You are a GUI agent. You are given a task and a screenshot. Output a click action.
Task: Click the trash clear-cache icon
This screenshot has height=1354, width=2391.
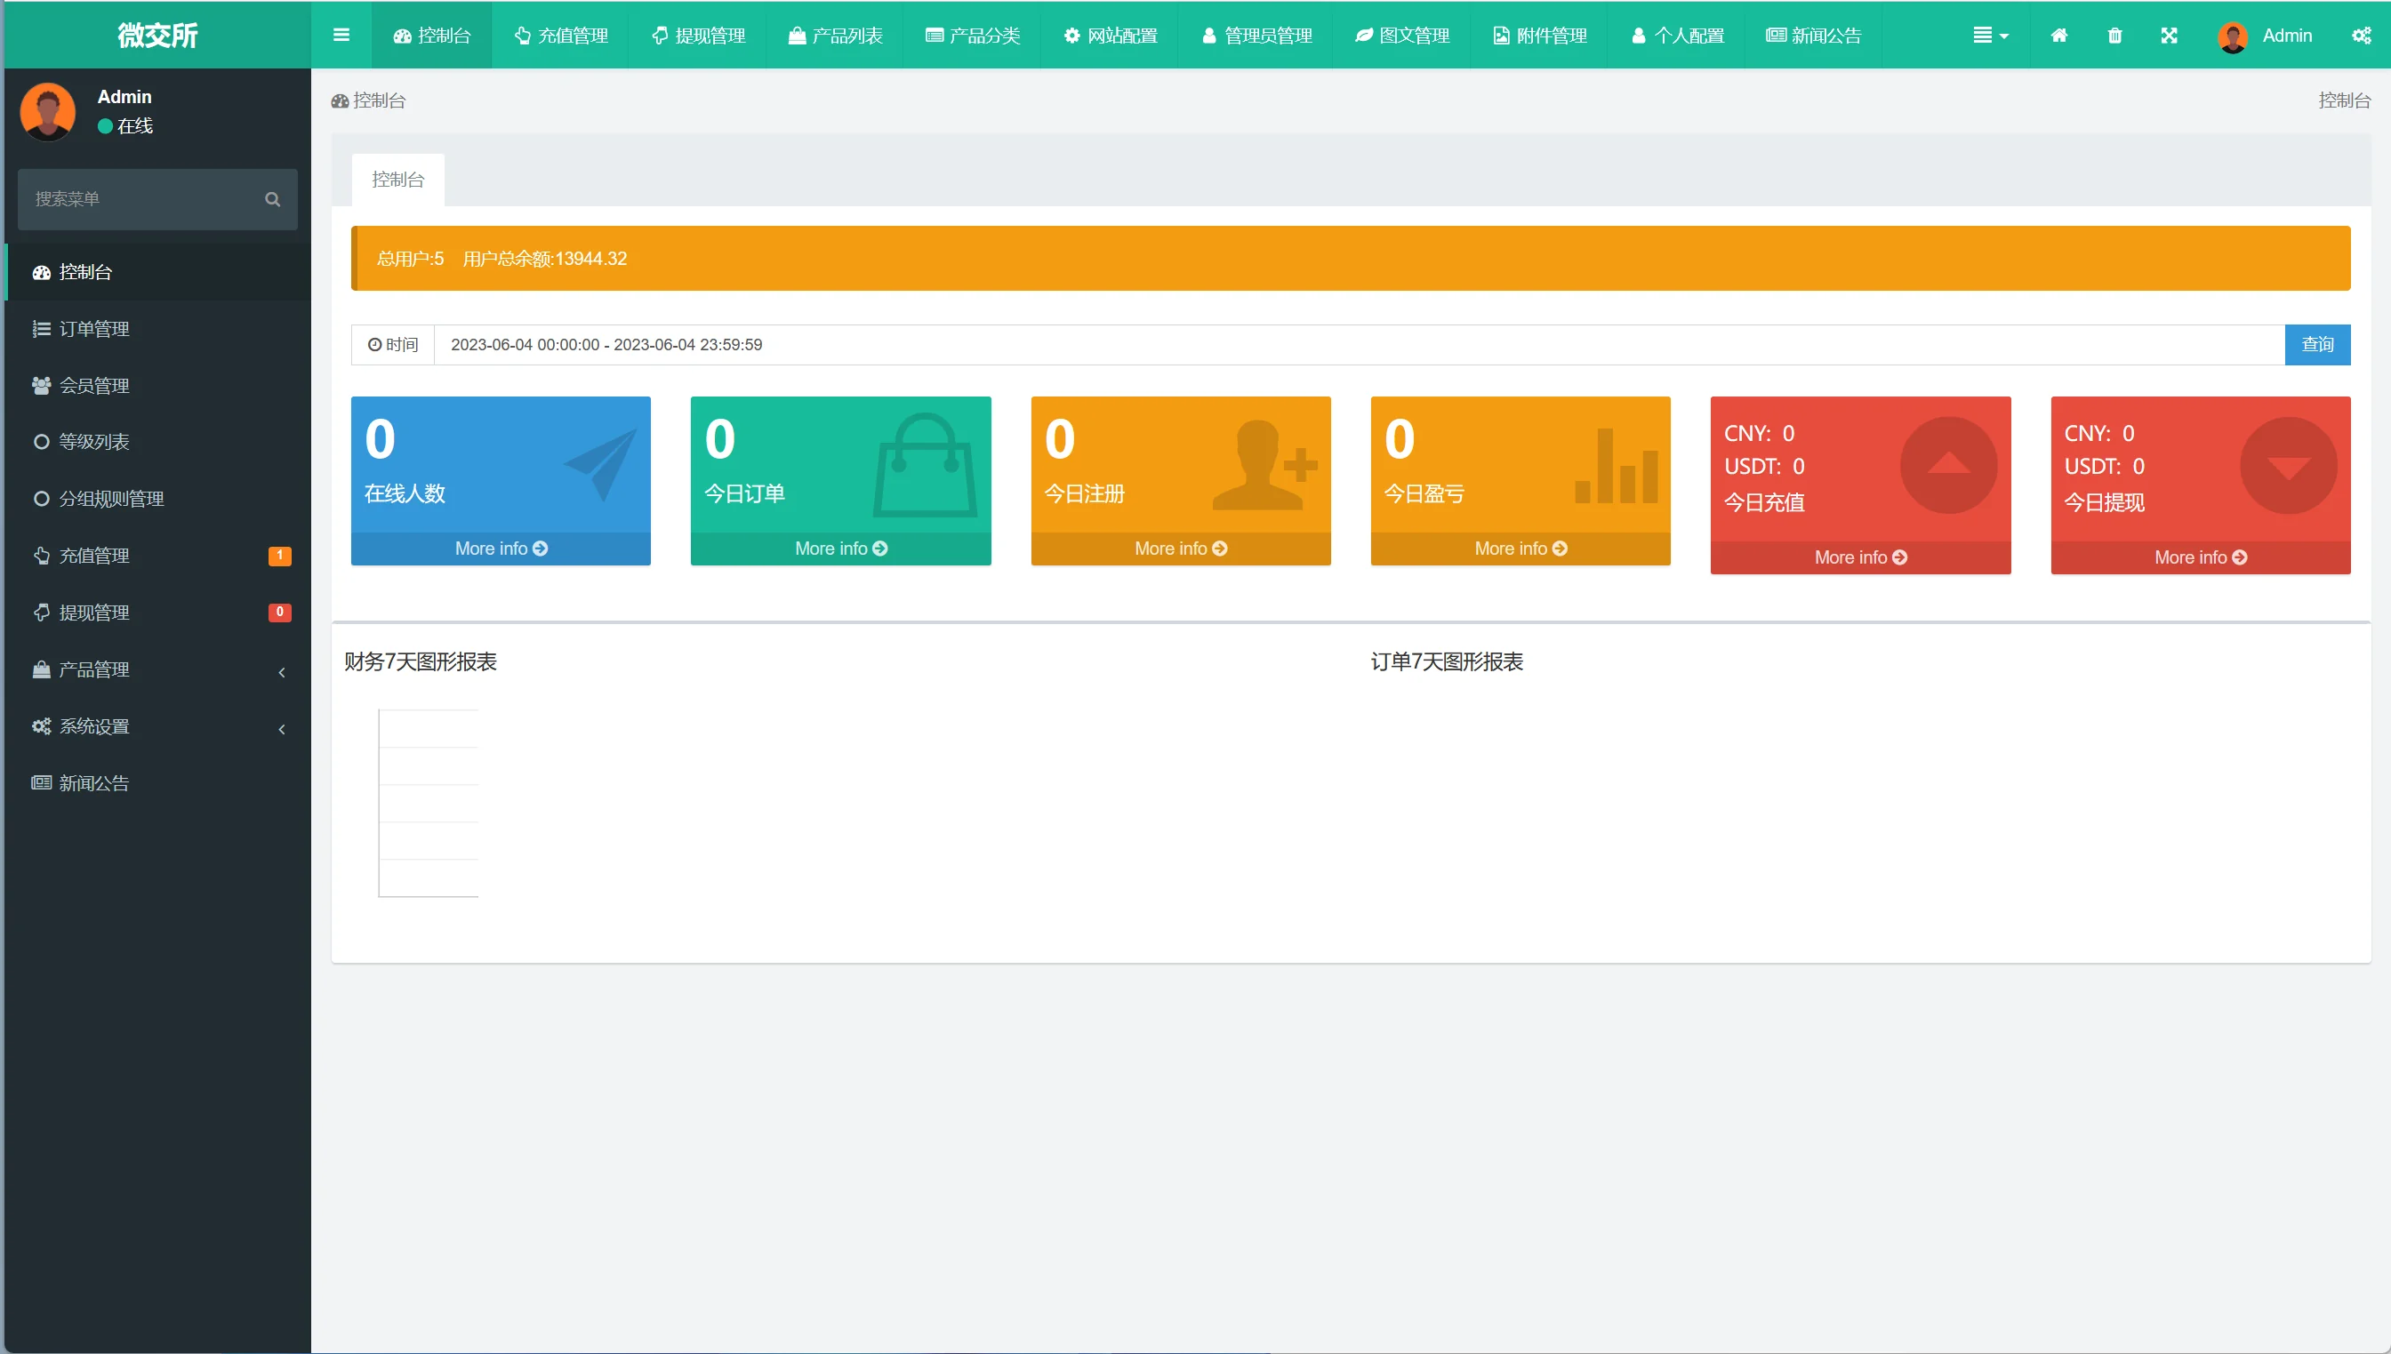pyautogui.click(x=2114, y=36)
